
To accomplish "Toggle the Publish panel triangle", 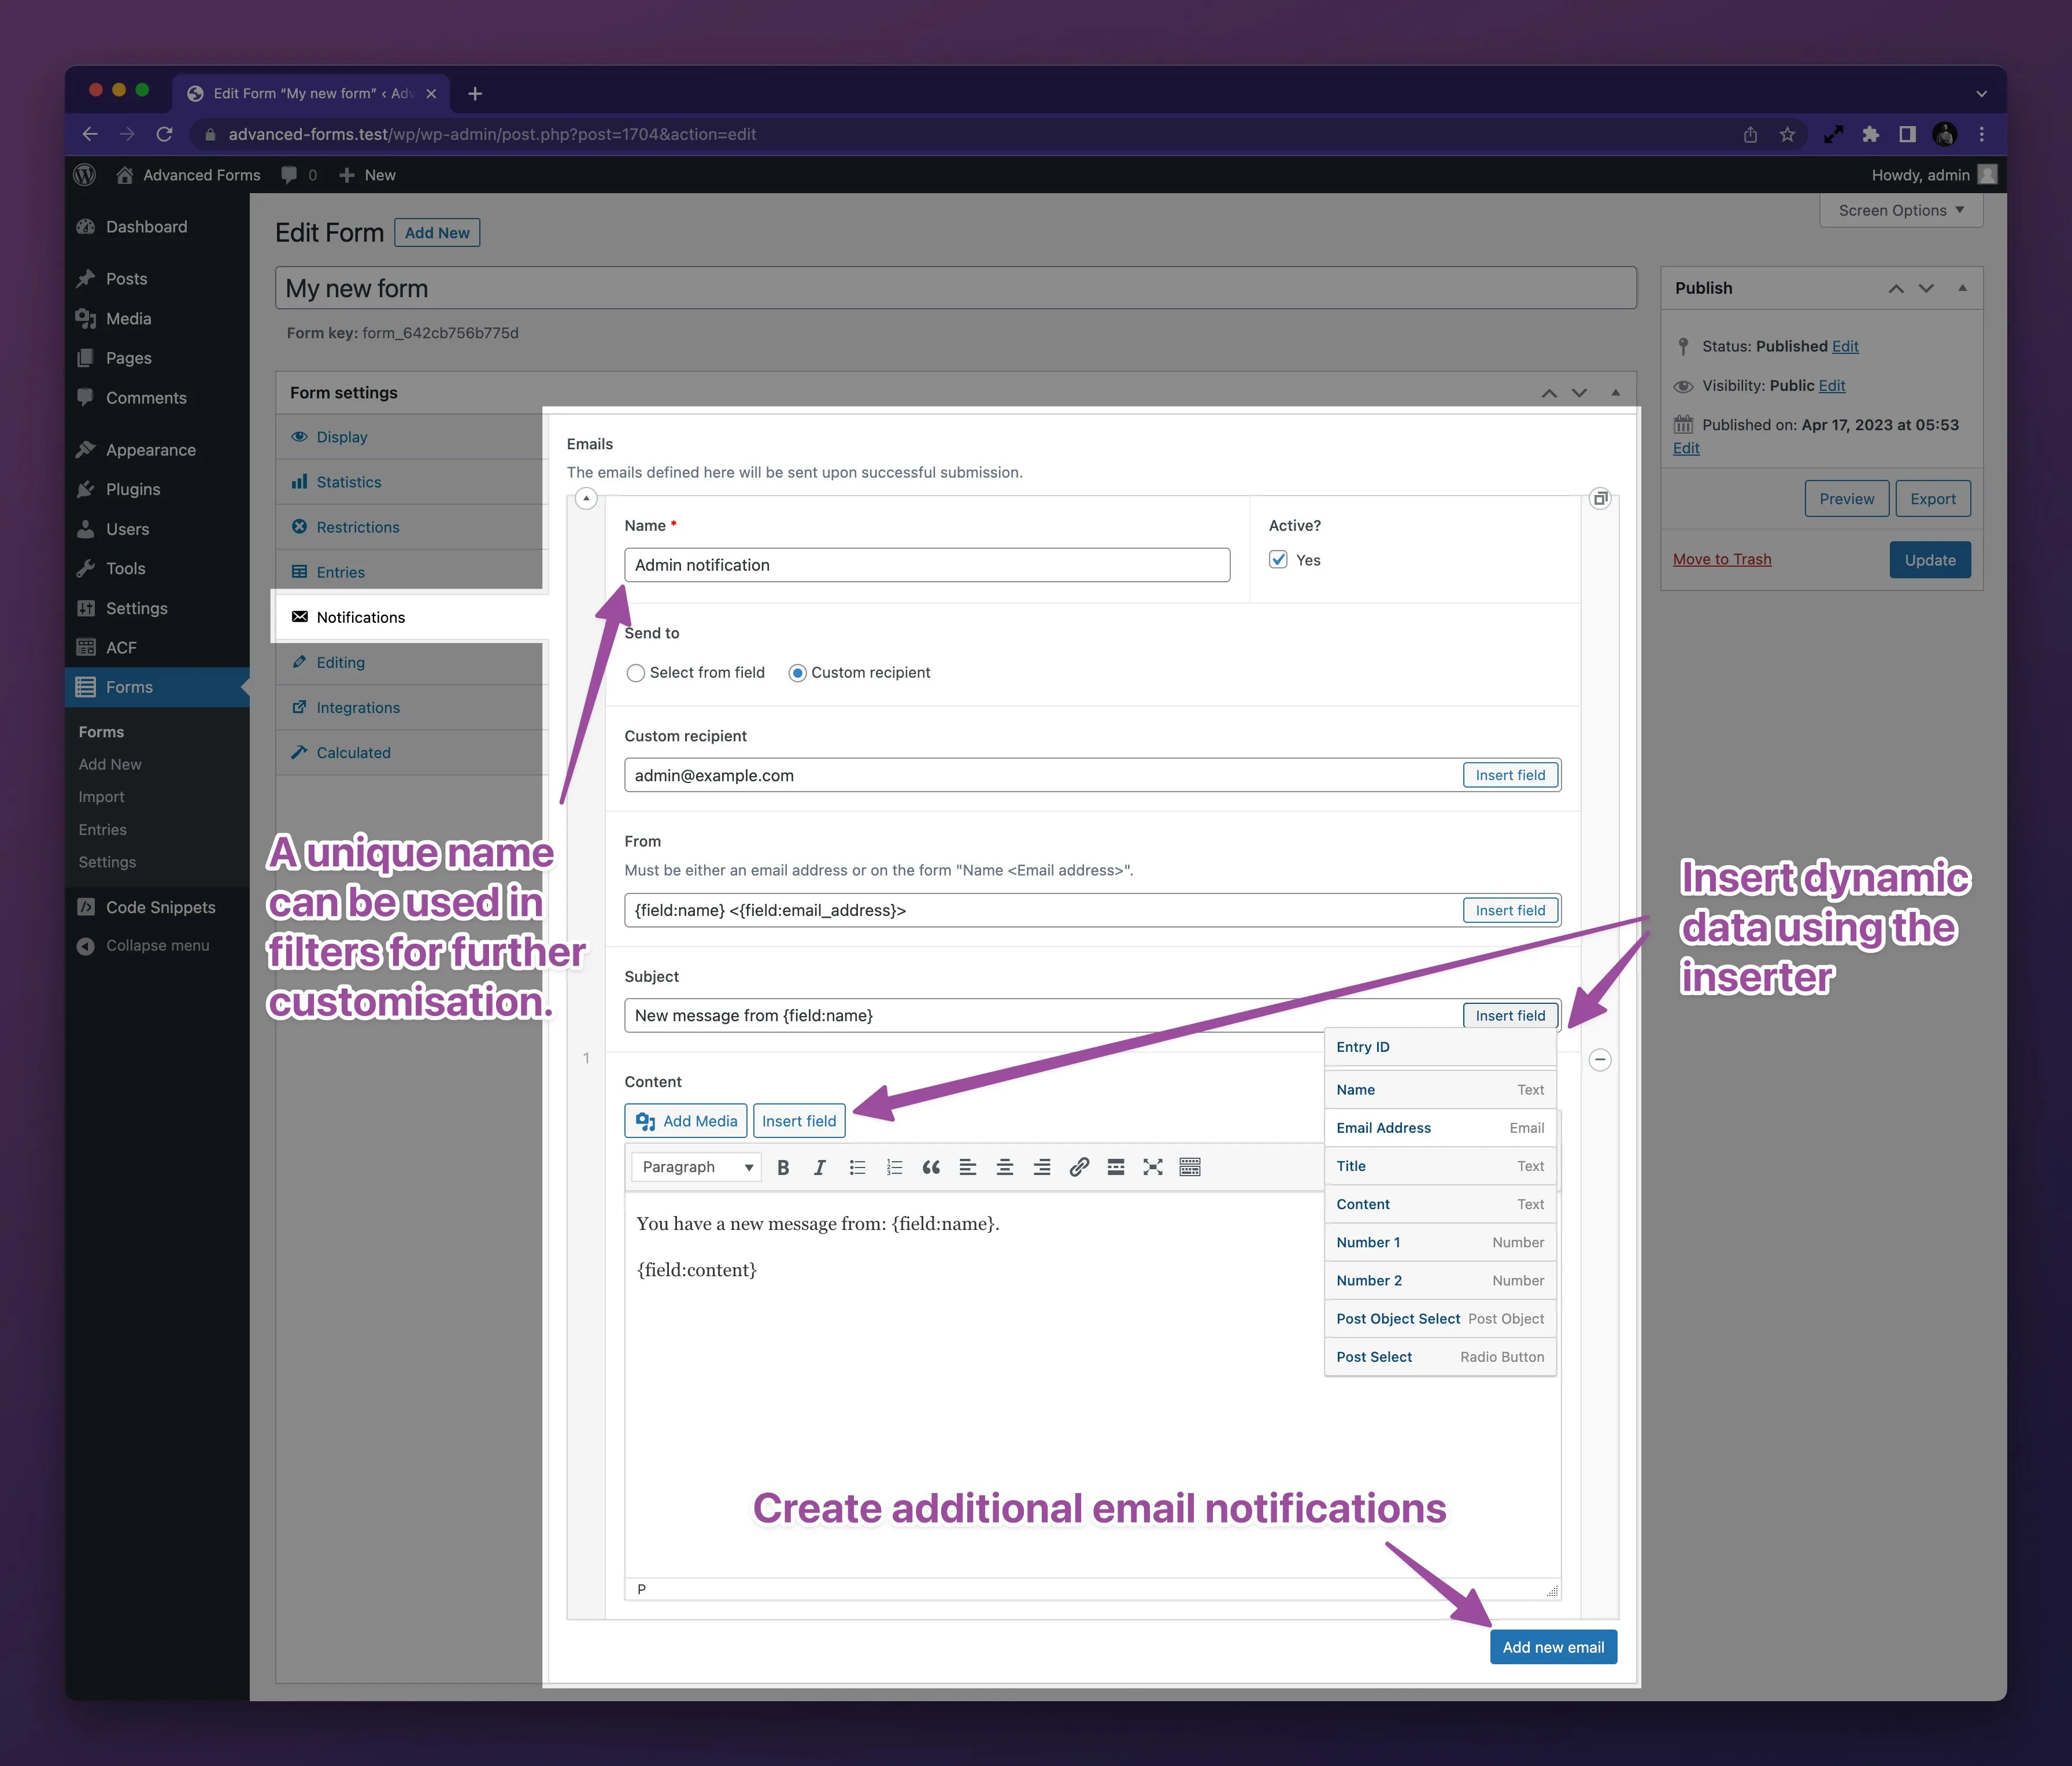I will click(x=1962, y=288).
